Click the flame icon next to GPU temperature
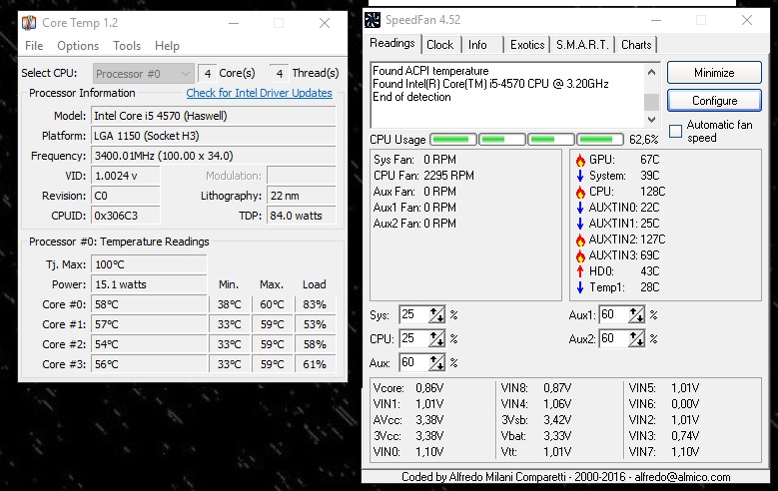778x491 pixels. click(580, 161)
